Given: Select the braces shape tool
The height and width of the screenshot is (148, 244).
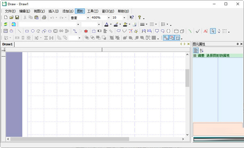Looking at the screenshot, I should [x=168, y=31].
